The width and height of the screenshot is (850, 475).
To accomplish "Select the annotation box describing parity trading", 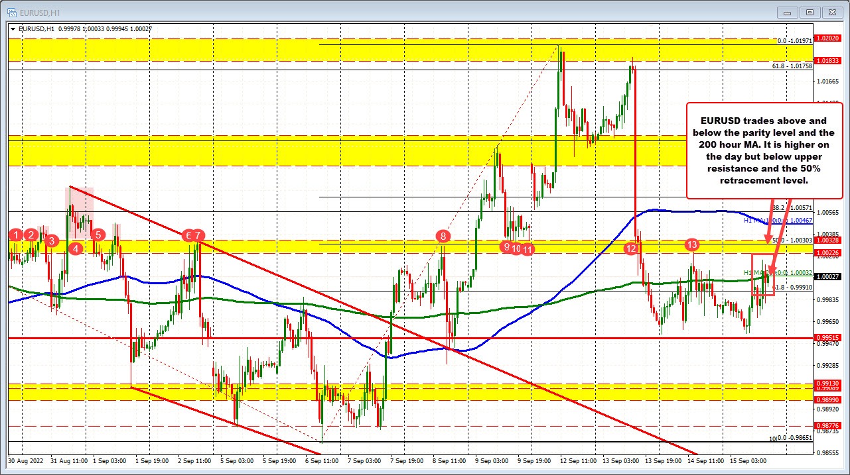I will click(x=764, y=151).
